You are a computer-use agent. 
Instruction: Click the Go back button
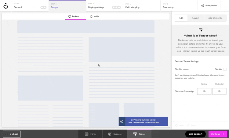pos(12,134)
